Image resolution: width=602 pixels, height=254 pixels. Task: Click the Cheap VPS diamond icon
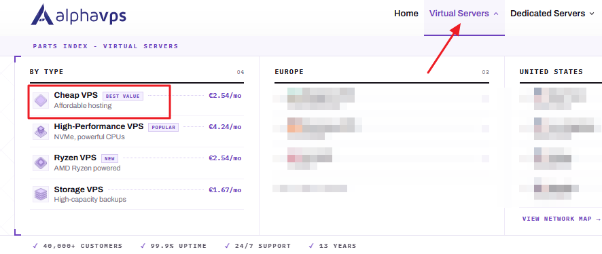click(x=41, y=100)
